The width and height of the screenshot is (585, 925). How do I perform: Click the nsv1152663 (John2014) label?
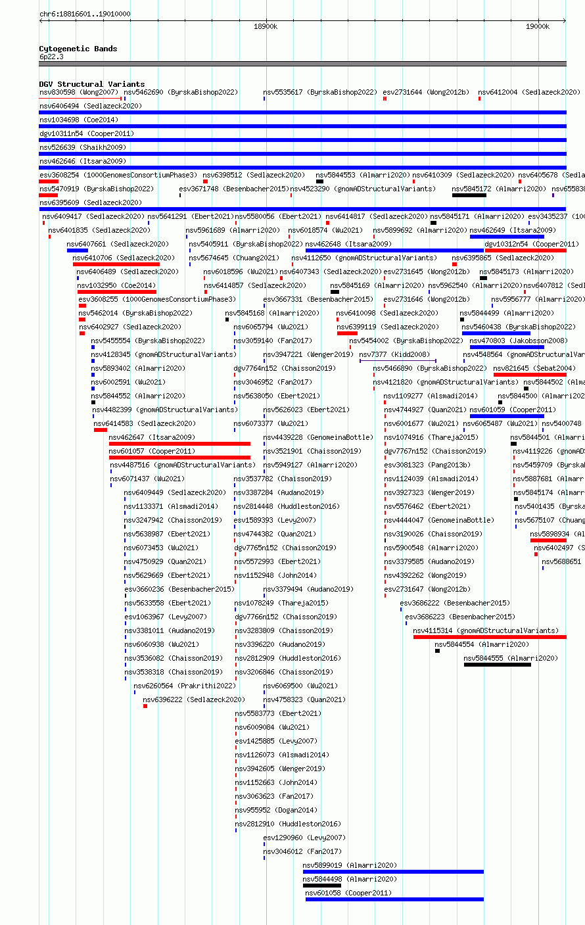point(276,782)
